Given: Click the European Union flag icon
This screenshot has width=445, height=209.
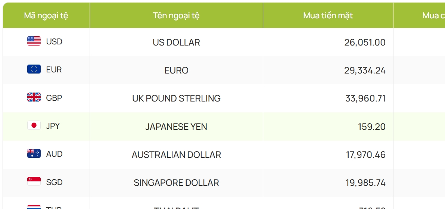Looking at the screenshot, I should pos(34,69).
